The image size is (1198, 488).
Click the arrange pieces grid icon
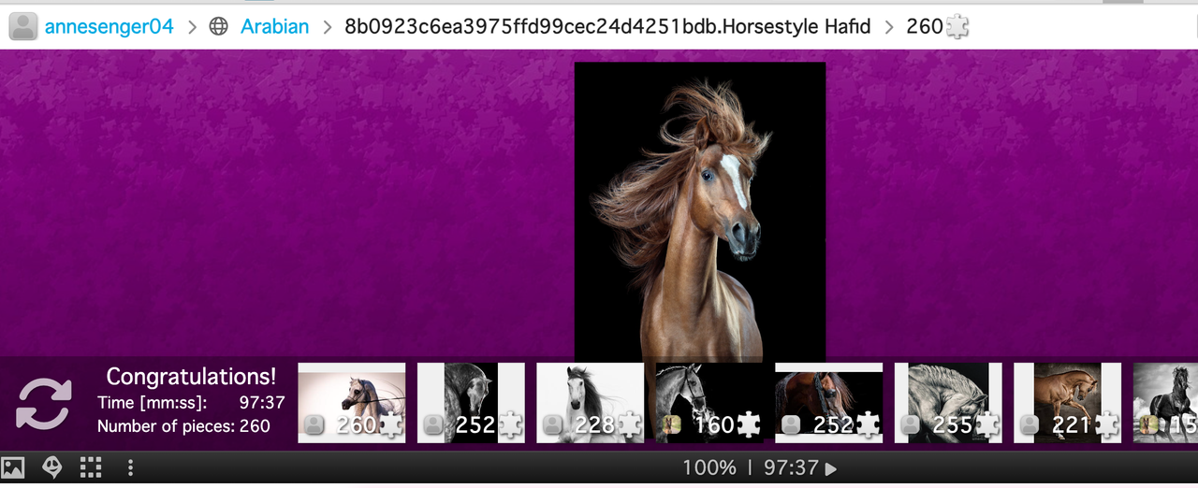[x=90, y=467]
